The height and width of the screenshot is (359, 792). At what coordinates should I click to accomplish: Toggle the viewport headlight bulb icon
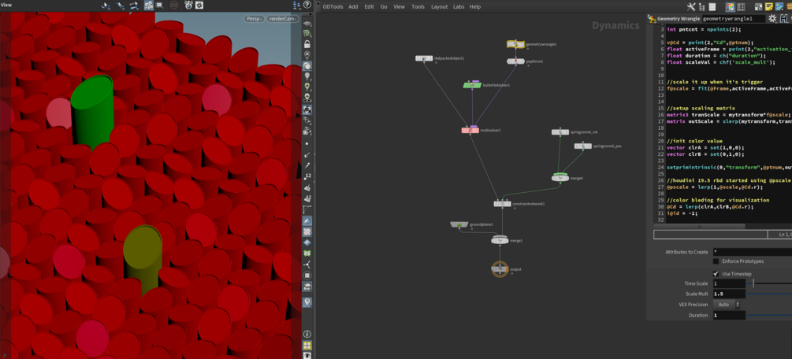click(x=307, y=76)
